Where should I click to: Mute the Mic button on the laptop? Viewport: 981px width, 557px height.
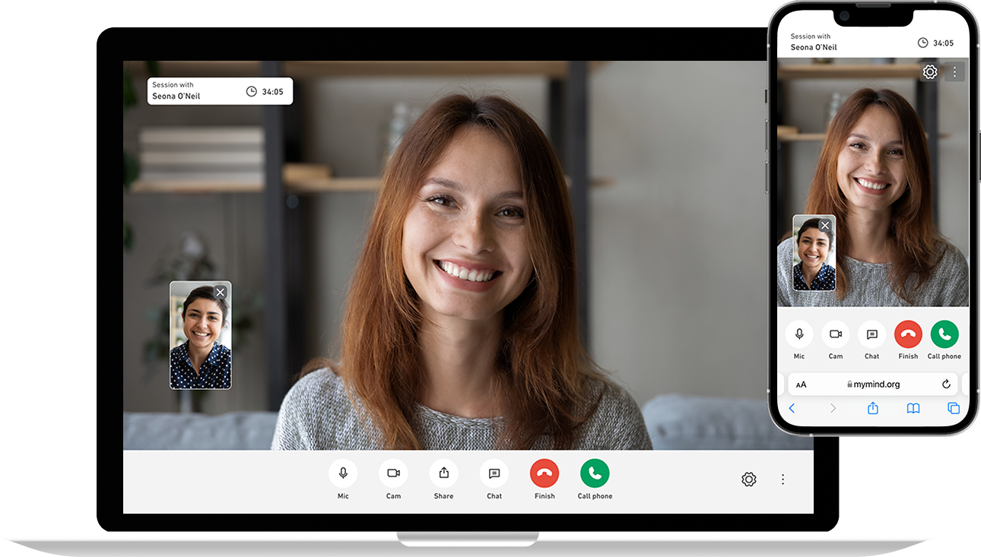[x=343, y=473]
